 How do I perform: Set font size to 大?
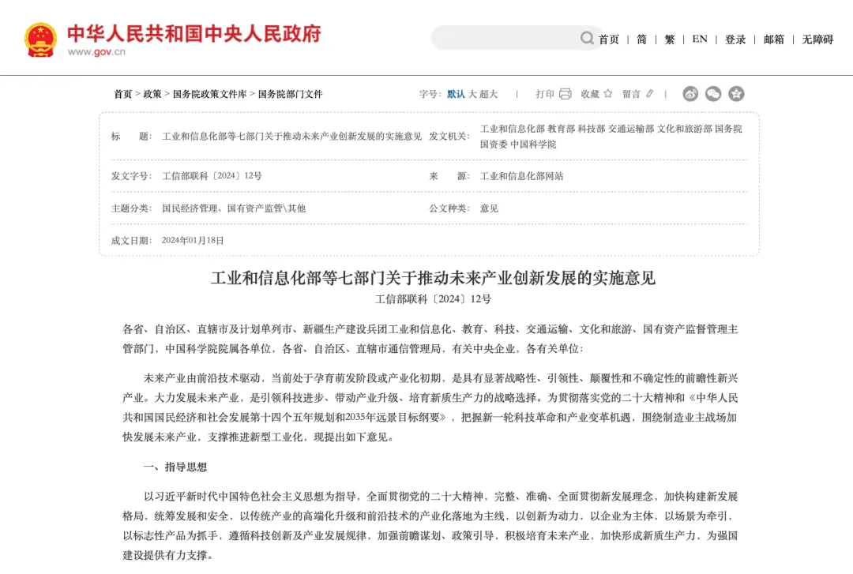[472, 94]
